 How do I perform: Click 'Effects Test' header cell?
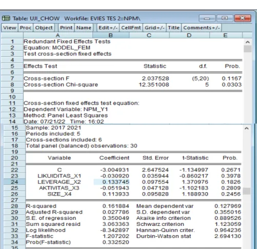click(x=41, y=66)
